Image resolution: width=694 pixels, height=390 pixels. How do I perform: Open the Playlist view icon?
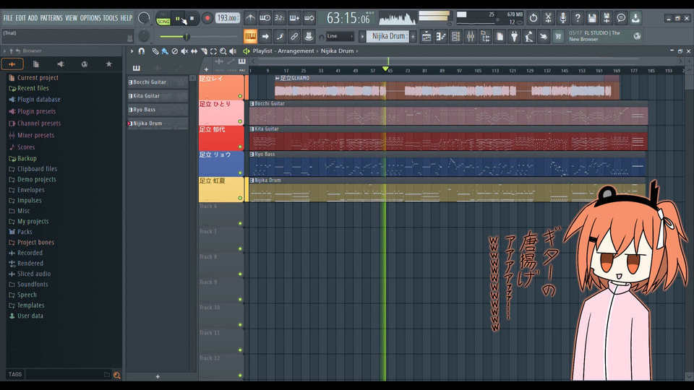click(427, 36)
